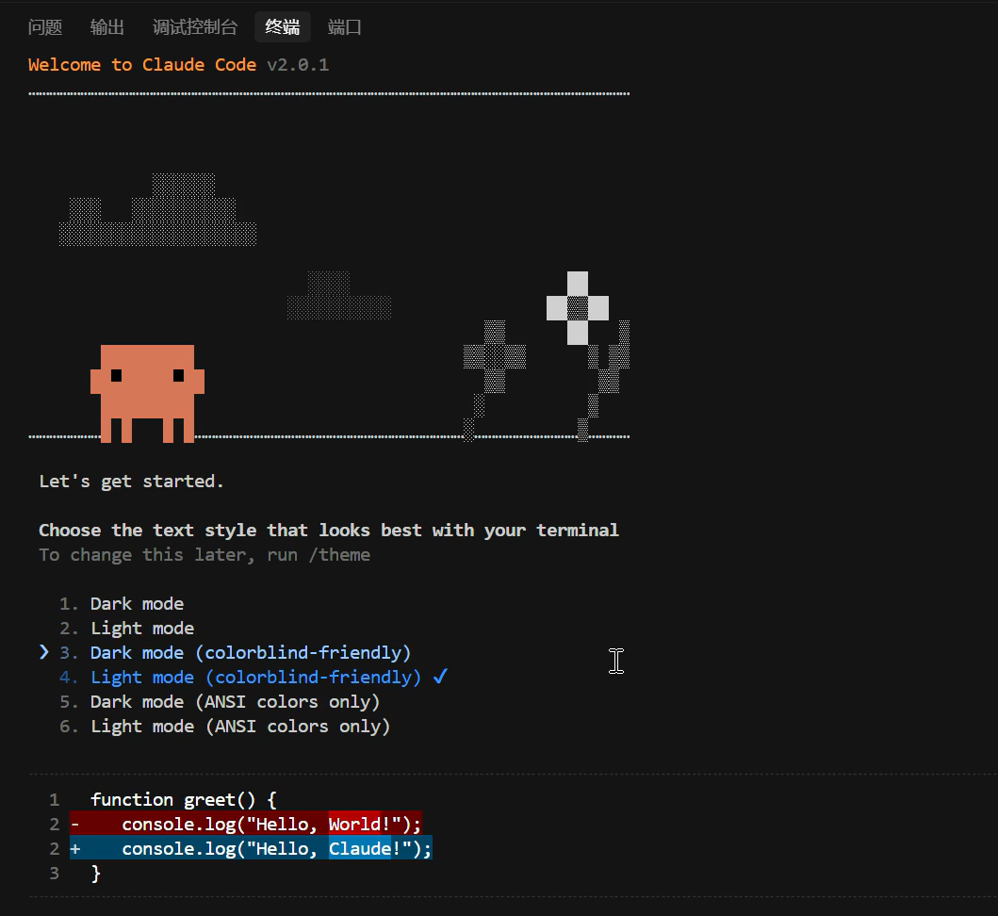
Task: Click 'Choose the text style' prompt line
Action: tap(328, 531)
